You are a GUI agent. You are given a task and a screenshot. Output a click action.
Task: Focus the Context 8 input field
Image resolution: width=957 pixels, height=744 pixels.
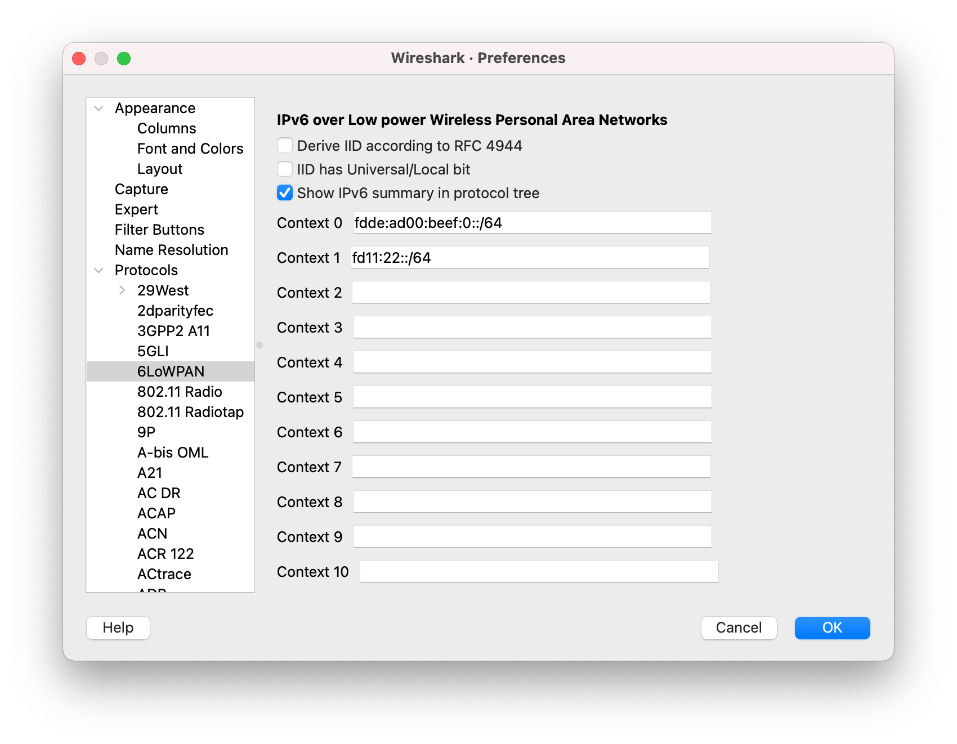532,502
